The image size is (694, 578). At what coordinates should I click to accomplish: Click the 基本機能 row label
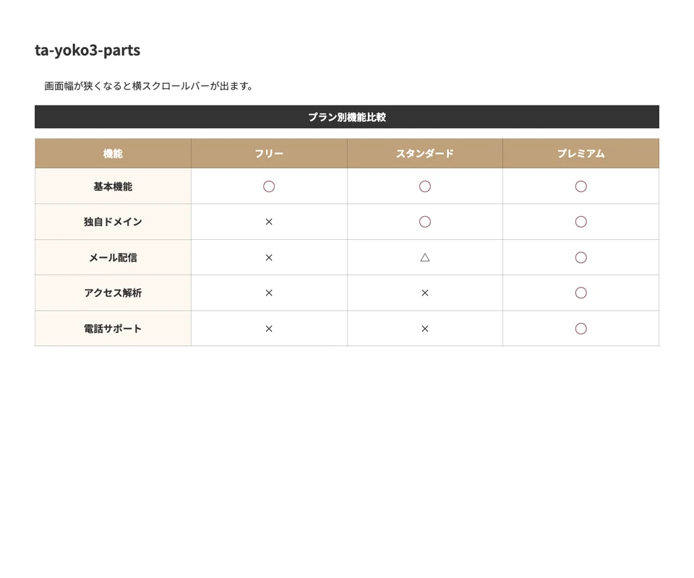coord(113,186)
